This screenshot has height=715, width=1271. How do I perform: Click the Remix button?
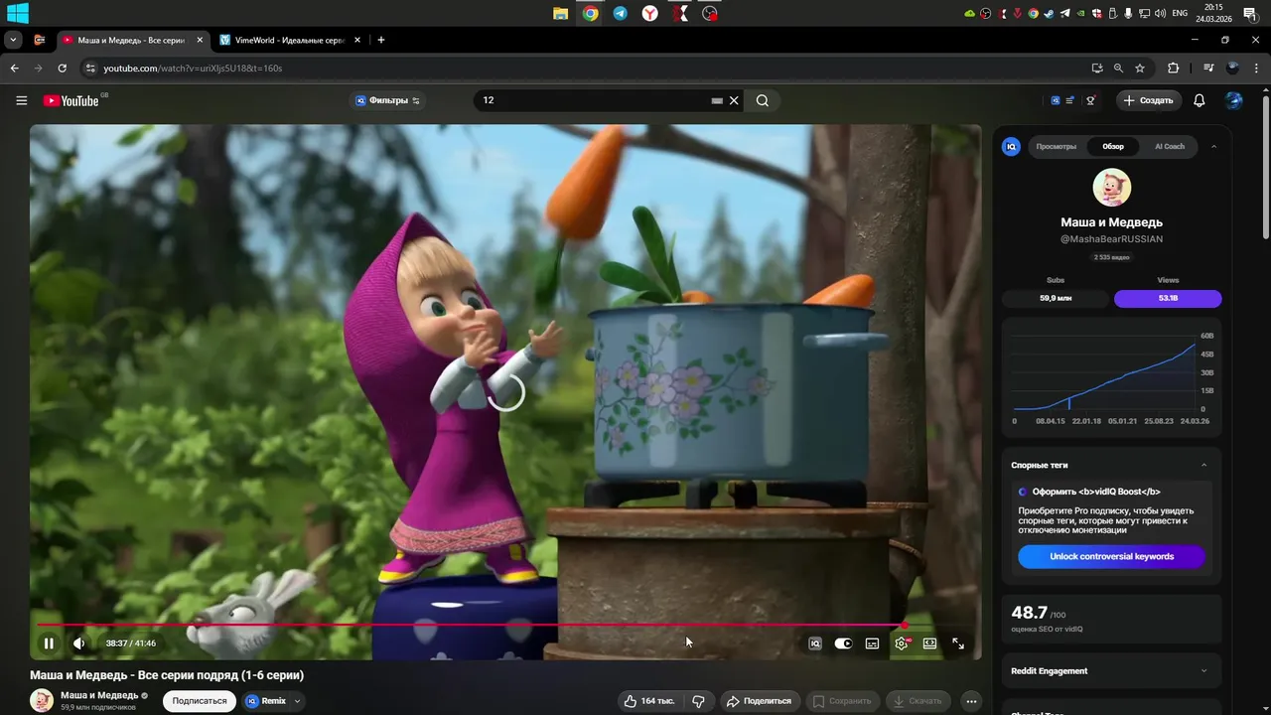(266, 701)
